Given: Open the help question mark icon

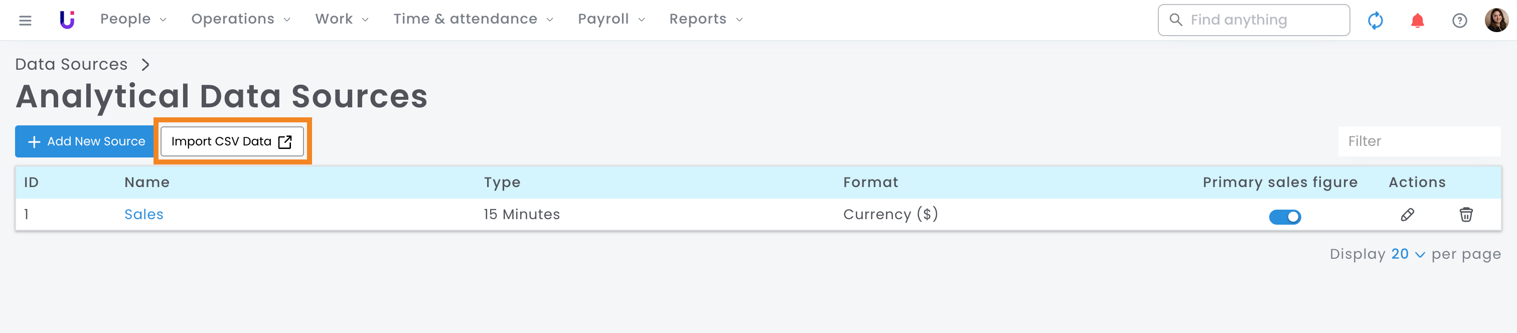Looking at the screenshot, I should [x=1459, y=21].
